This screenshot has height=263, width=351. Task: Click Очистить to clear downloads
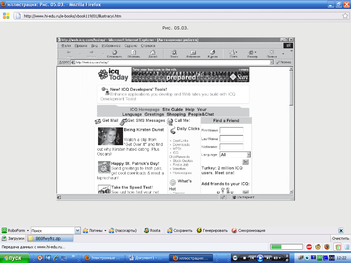click(340, 238)
